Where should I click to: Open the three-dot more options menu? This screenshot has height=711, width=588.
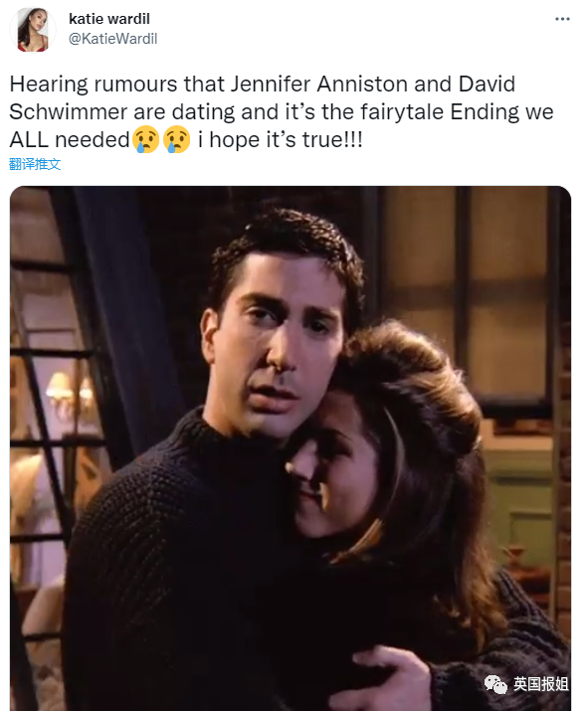(x=562, y=19)
